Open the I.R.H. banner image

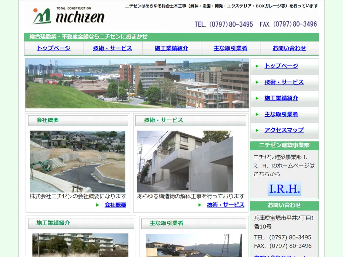284,188
